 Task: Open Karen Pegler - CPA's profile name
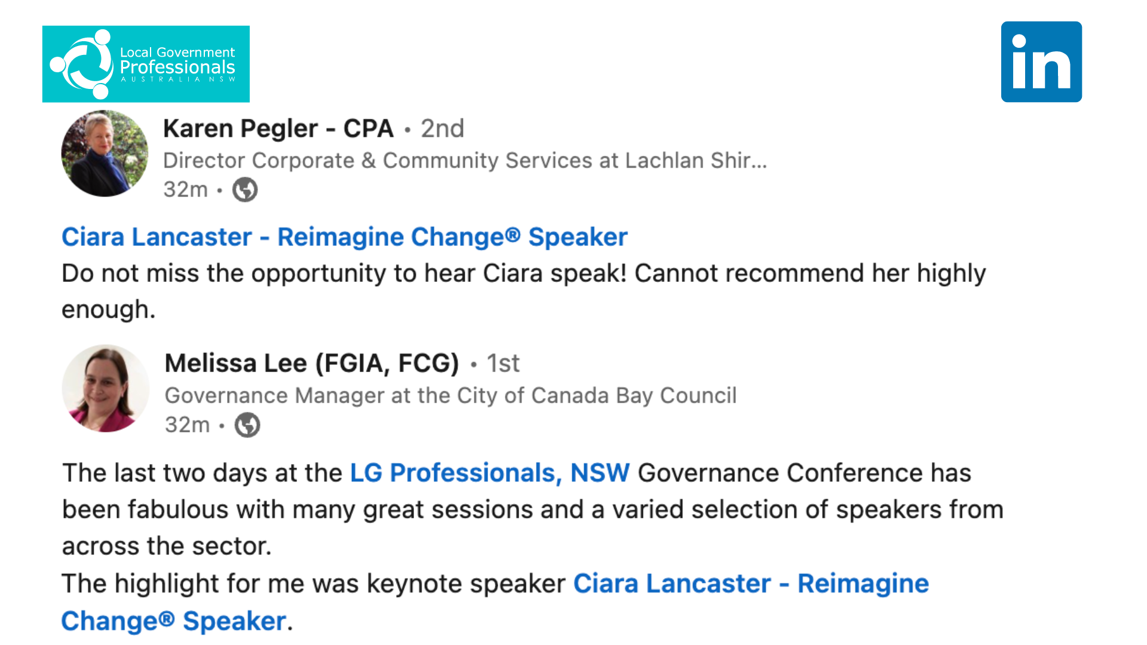coord(278,128)
